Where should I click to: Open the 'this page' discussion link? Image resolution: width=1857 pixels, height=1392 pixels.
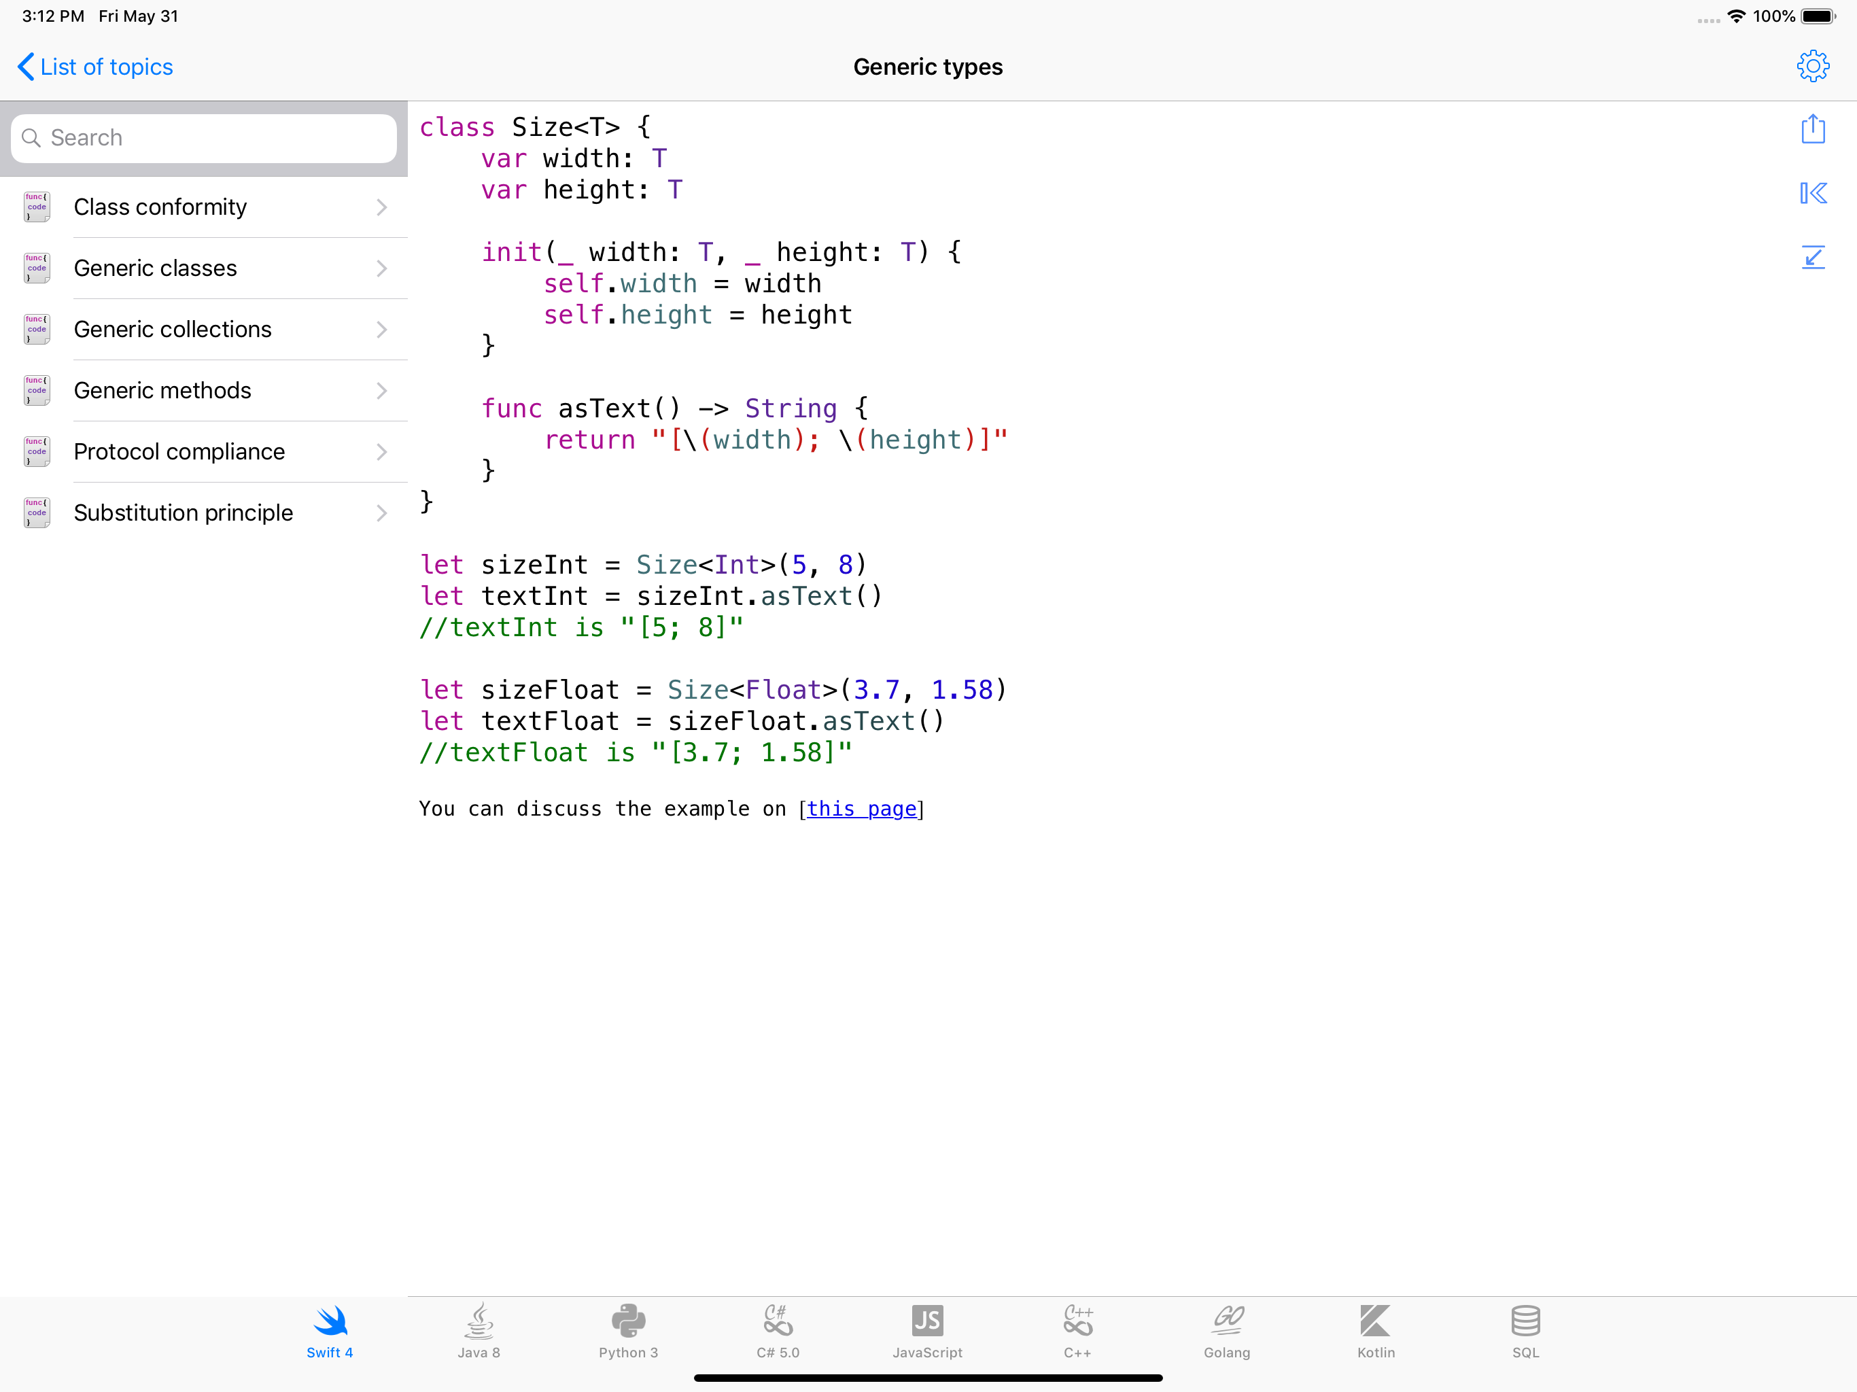pyautogui.click(x=862, y=809)
